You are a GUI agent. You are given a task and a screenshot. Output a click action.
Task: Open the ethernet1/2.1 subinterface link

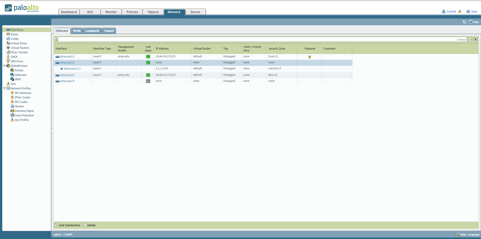click(x=72, y=69)
